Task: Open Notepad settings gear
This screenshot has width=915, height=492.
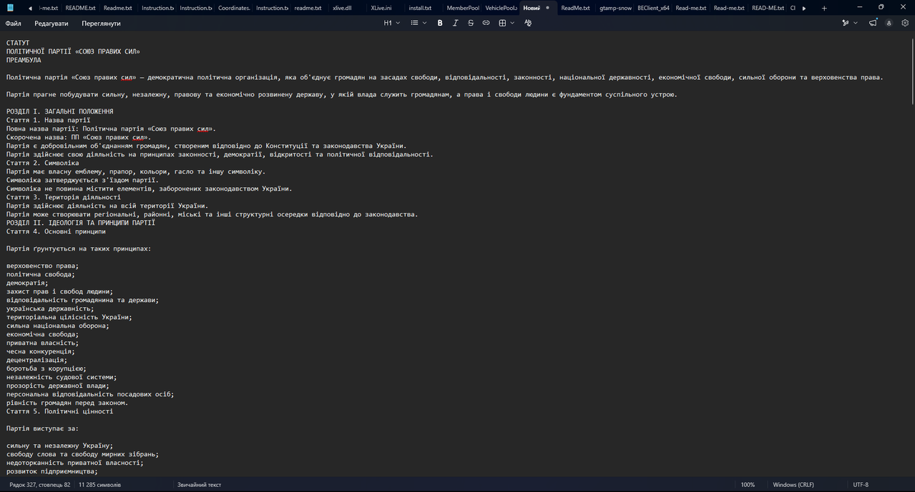Action: tap(905, 23)
